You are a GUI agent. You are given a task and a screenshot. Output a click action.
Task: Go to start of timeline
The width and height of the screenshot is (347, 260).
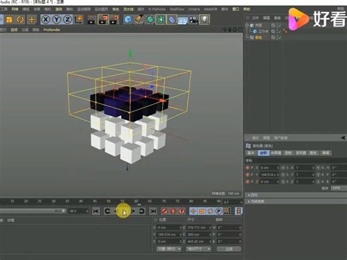coord(96,211)
